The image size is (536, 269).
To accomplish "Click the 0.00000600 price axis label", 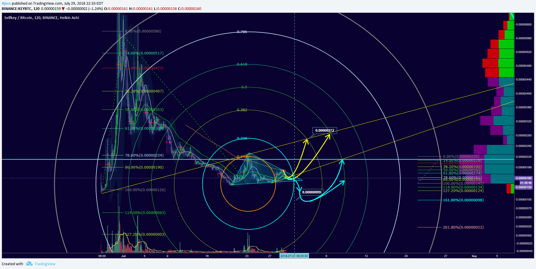I will click(x=524, y=25).
